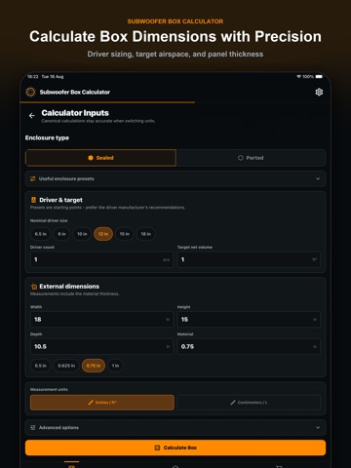Screen dimensions: 351x468
Task: Choose the 10 in driver size
Action: point(82,234)
